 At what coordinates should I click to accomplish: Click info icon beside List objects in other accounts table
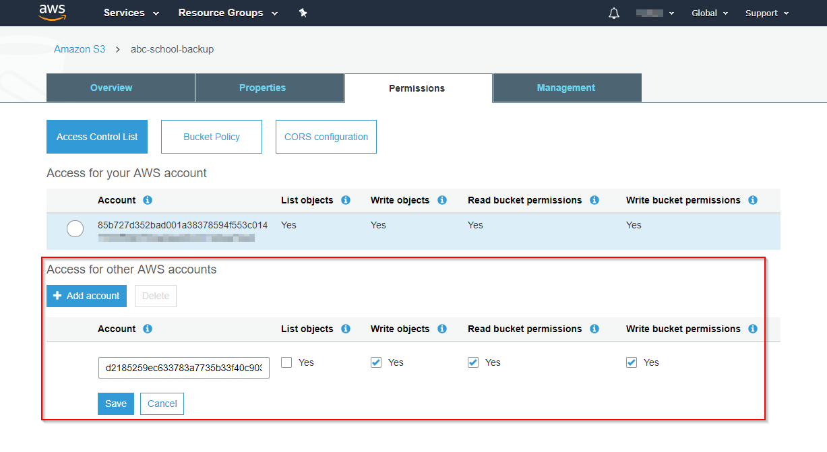[x=346, y=329]
